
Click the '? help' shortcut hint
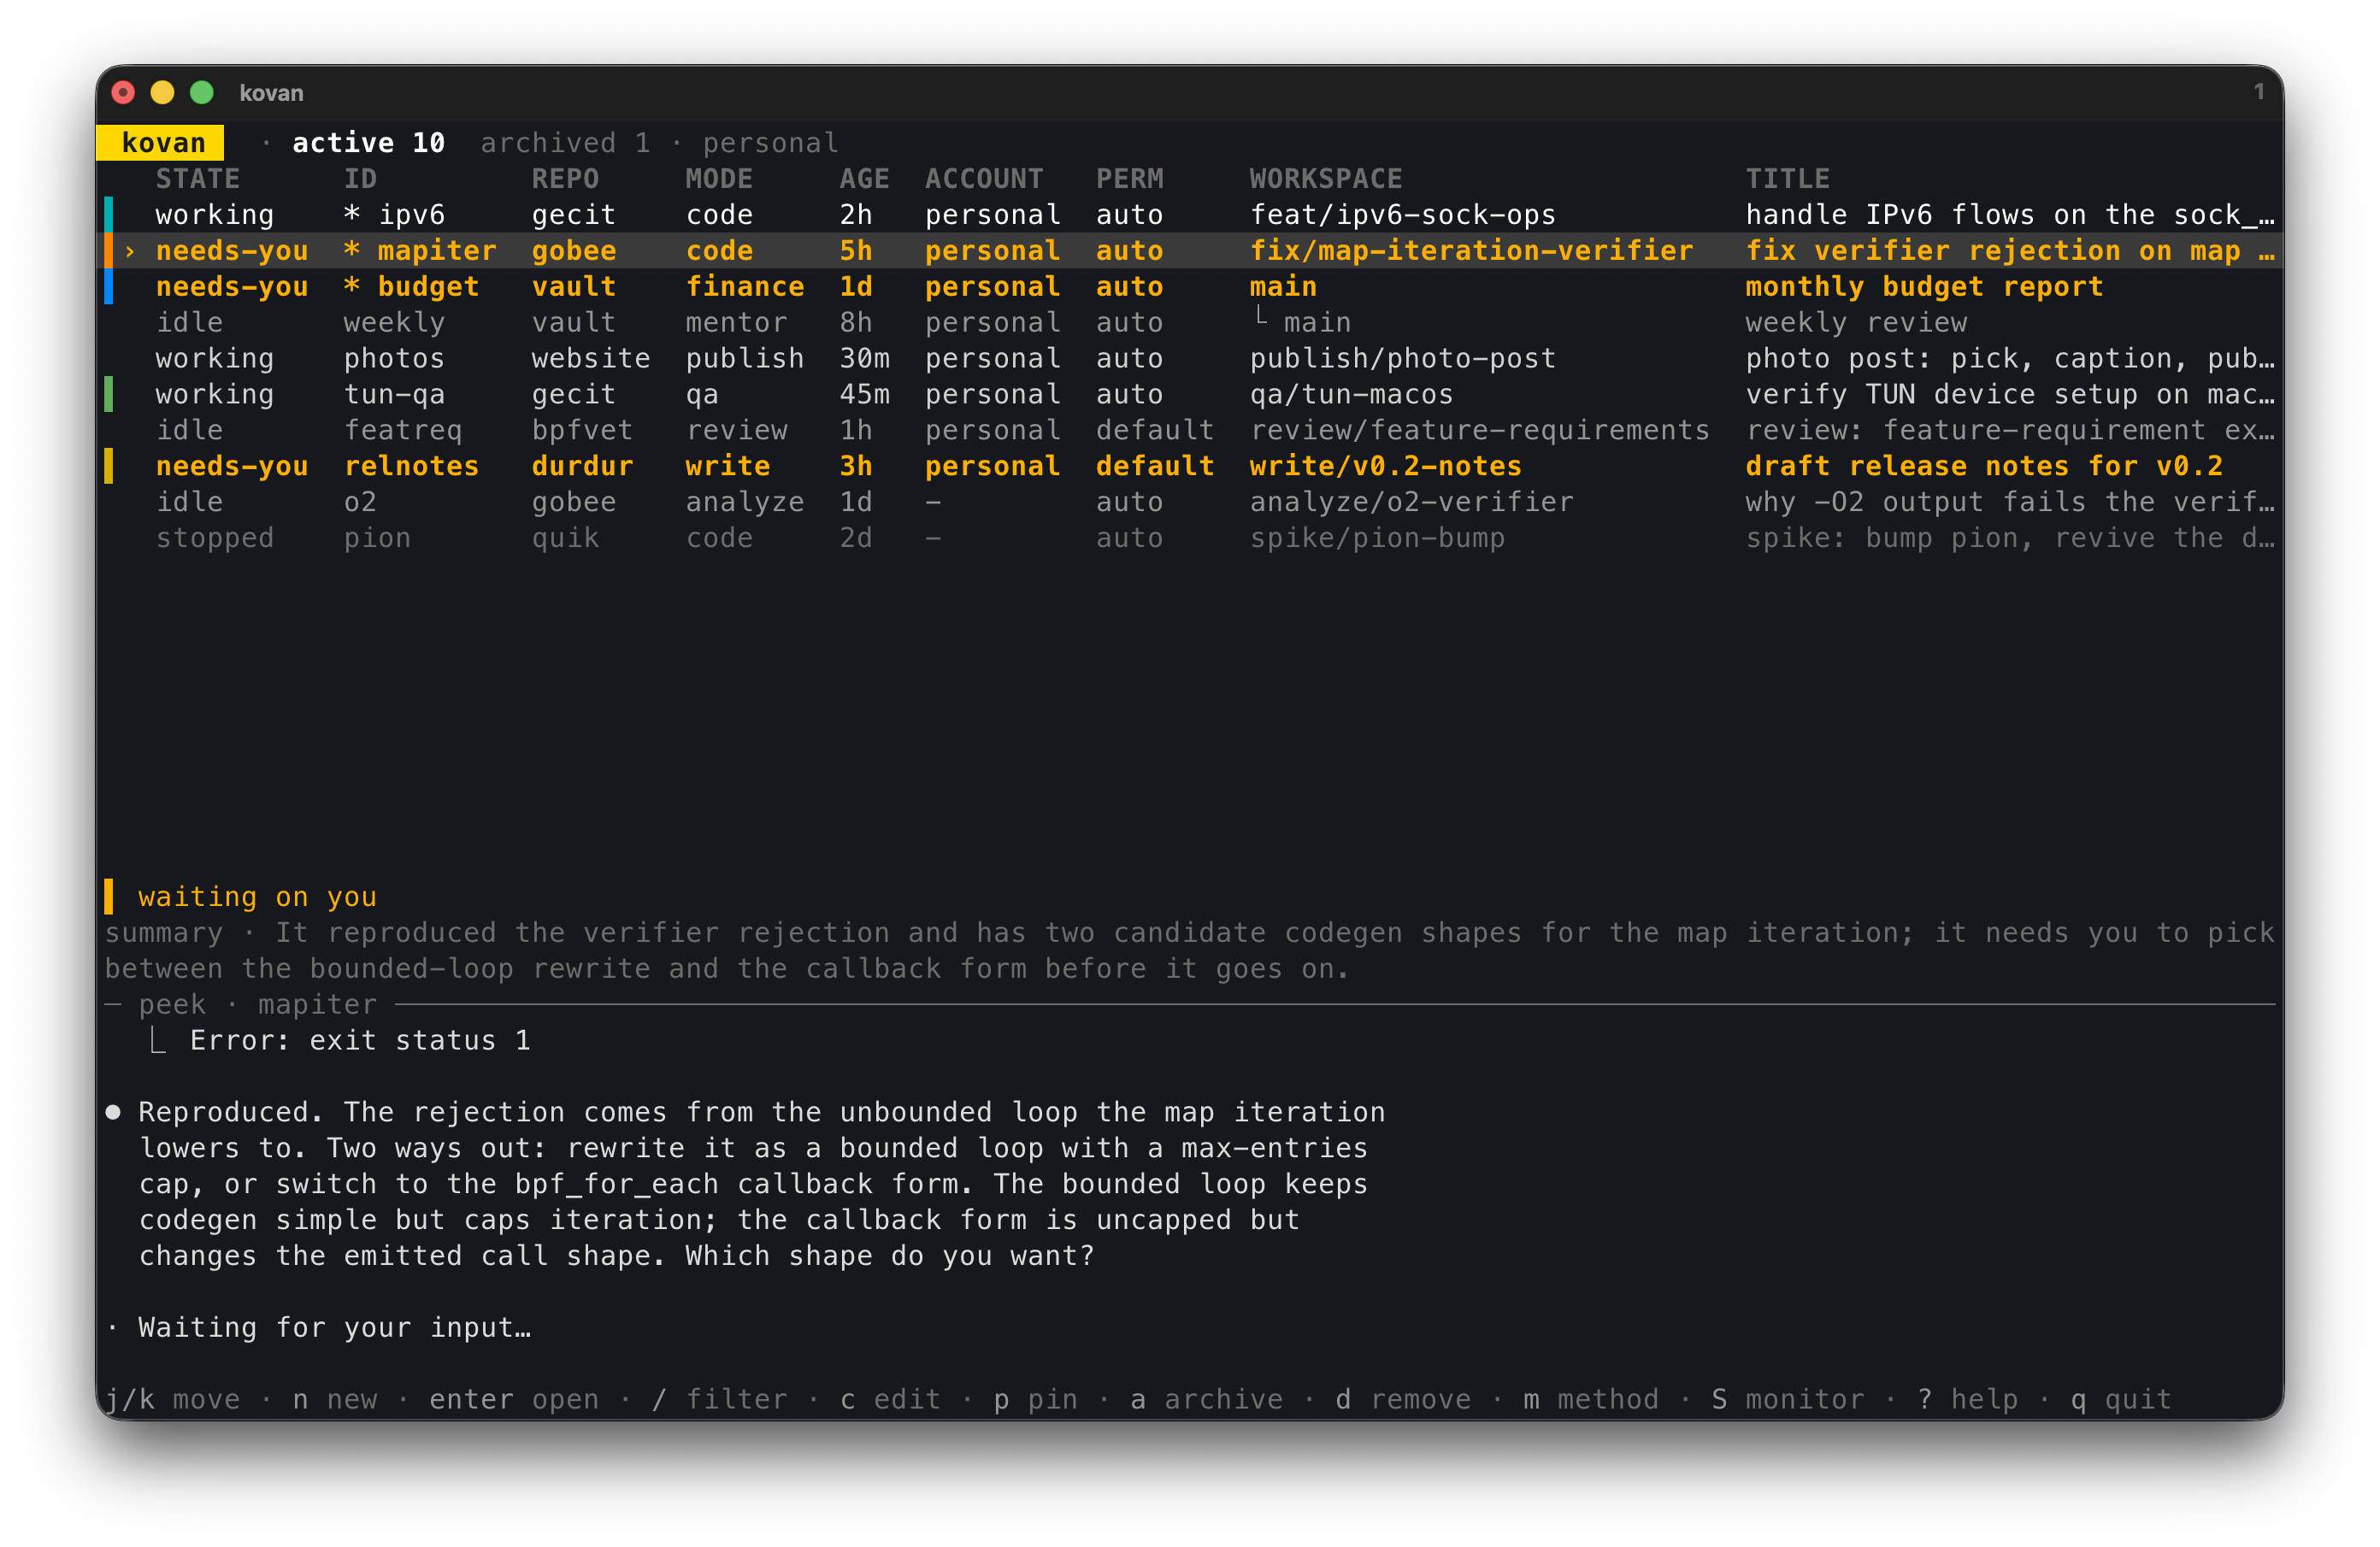[1968, 1400]
